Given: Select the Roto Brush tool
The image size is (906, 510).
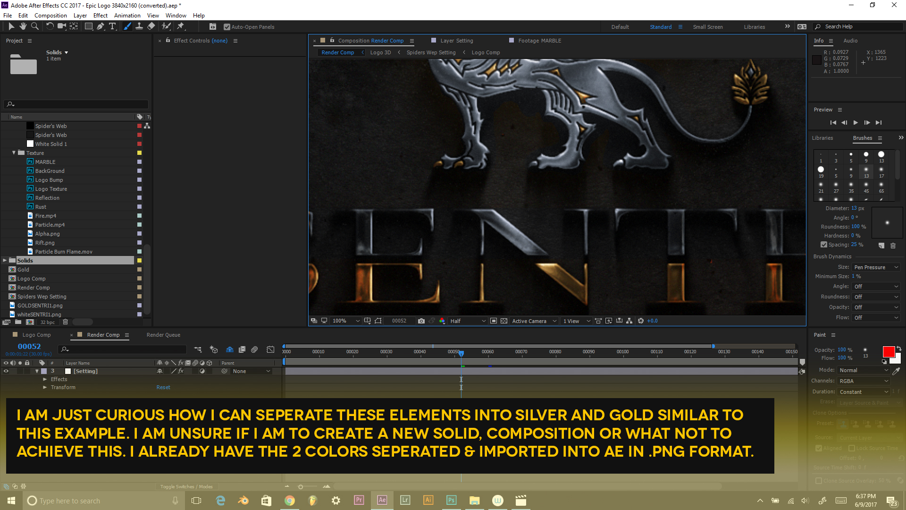Looking at the screenshot, I should tap(166, 26).
